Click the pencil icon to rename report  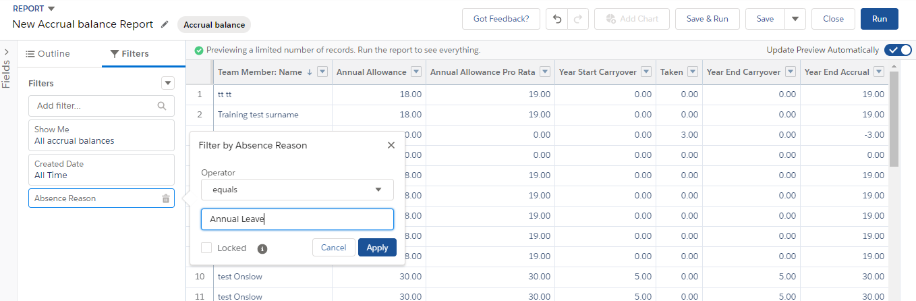(165, 25)
